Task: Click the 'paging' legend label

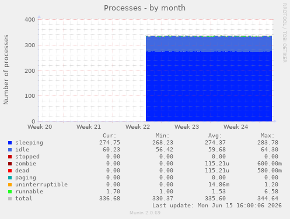Action: (x=26, y=178)
